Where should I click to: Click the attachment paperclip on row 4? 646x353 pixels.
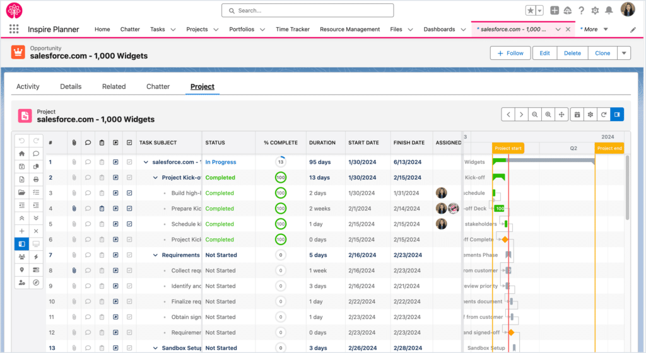pyautogui.click(x=74, y=209)
